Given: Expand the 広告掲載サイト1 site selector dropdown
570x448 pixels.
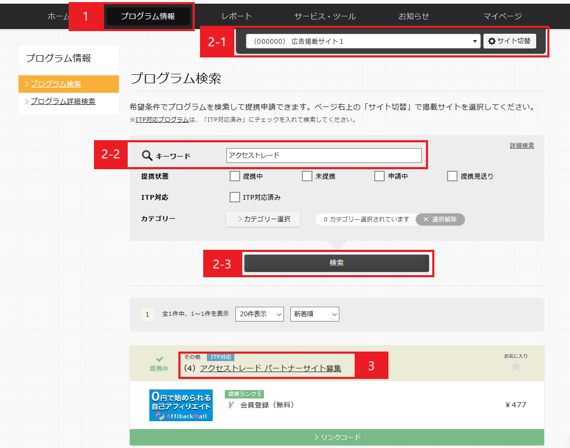Looking at the screenshot, I should point(363,41).
